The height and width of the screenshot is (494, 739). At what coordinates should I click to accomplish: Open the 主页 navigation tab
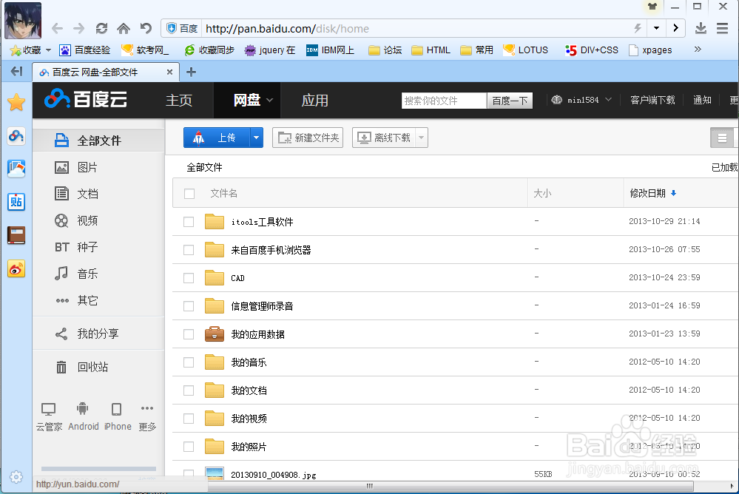click(179, 100)
